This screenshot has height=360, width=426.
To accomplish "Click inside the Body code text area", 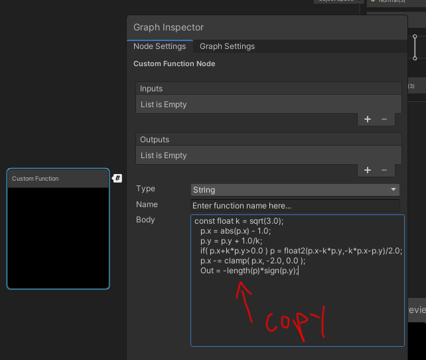I will pyautogui.click(x=297, y=281).
